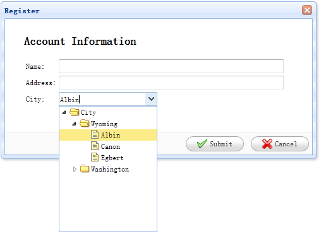Click the Washington folder icon
The height and width of the screenshot is (234, 321).
click(x=85, y=169)
